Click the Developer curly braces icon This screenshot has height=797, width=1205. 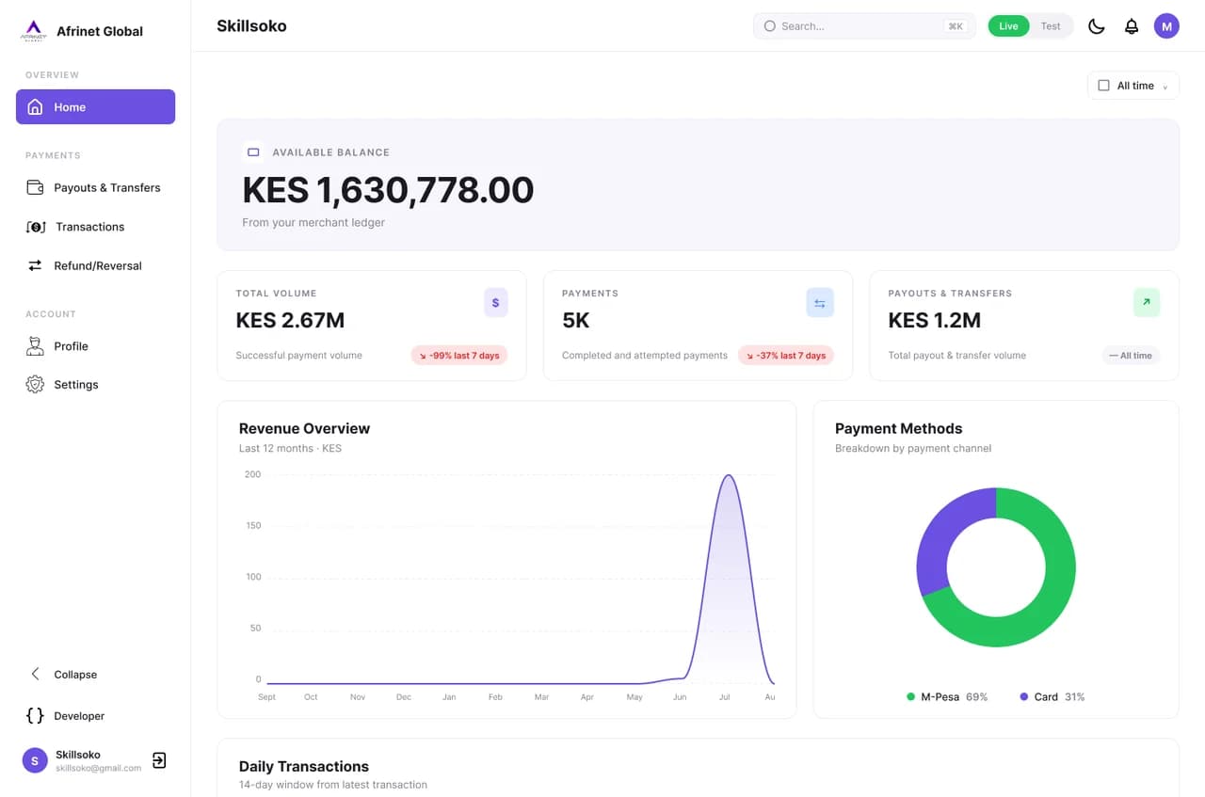click(35, 715)
